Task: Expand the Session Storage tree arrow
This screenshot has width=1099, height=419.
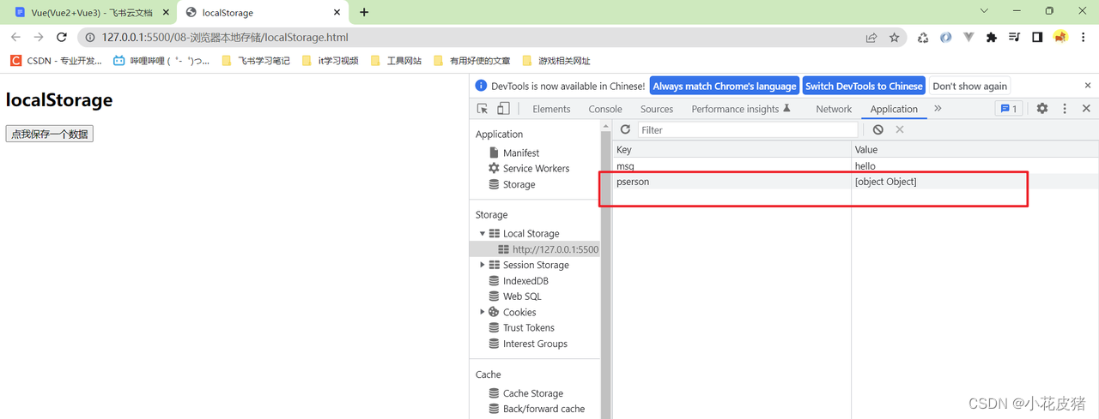Action: 483,265
